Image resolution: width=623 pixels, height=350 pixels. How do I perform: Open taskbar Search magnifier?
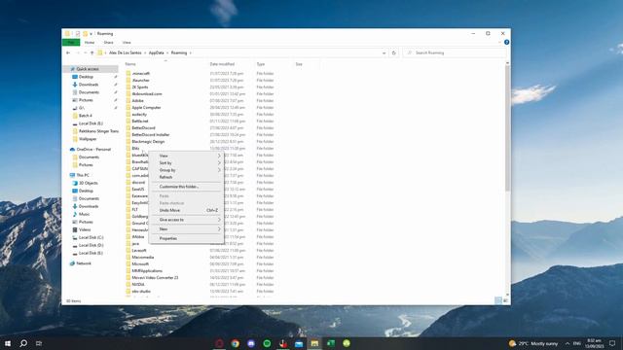[x=23, y=343]
